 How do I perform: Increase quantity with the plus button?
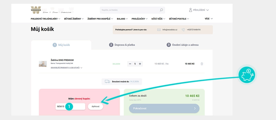(x=140, y=64)
